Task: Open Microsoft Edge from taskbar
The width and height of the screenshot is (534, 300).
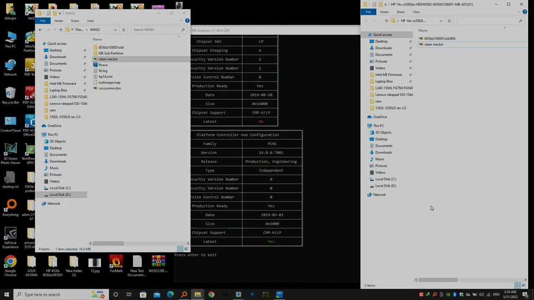Action: pos(170,295)
